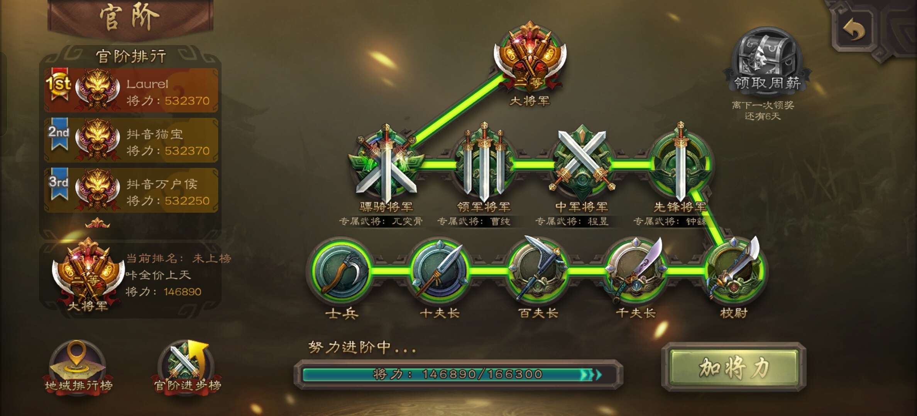Select the 百夫长 axe rank icon

click(538, 270)
